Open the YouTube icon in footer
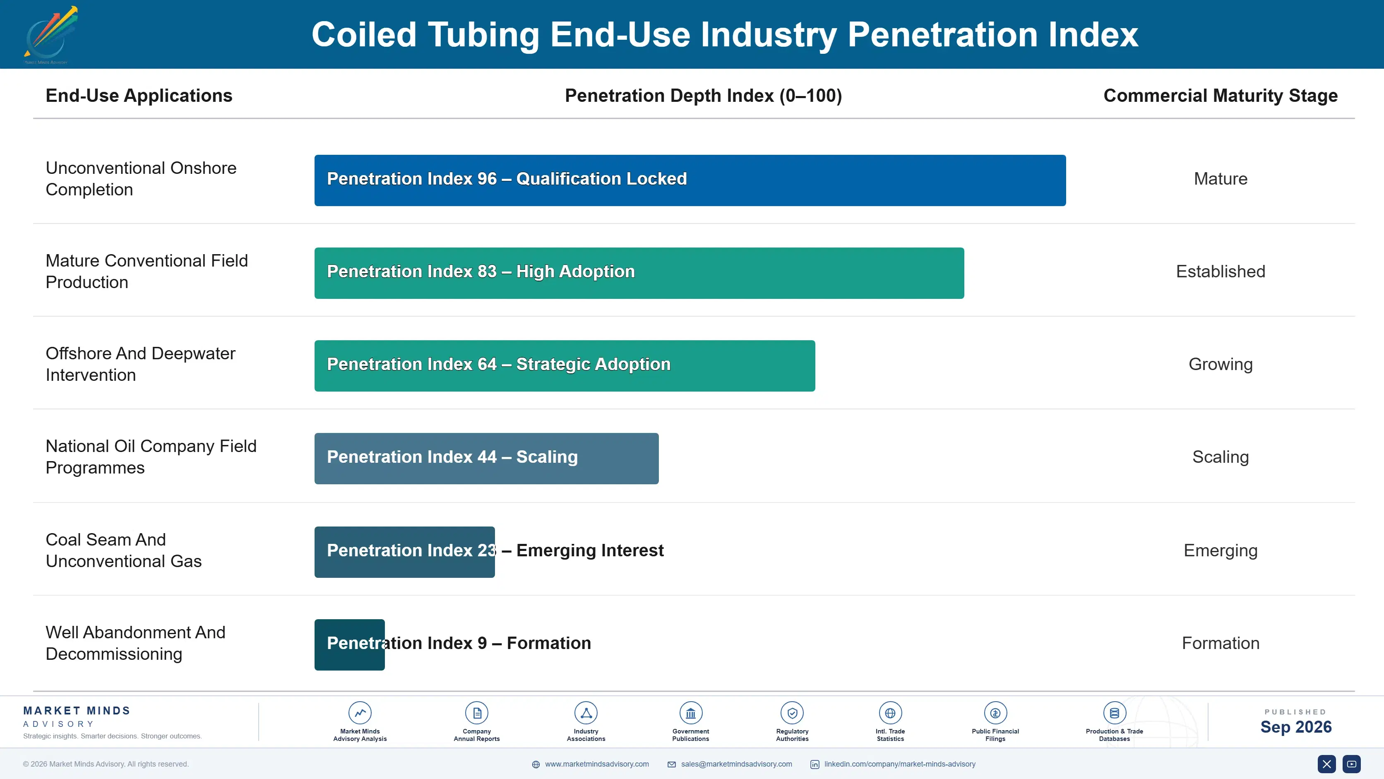The height and width of the screenshot is (779, 1384). [1352, 764]
